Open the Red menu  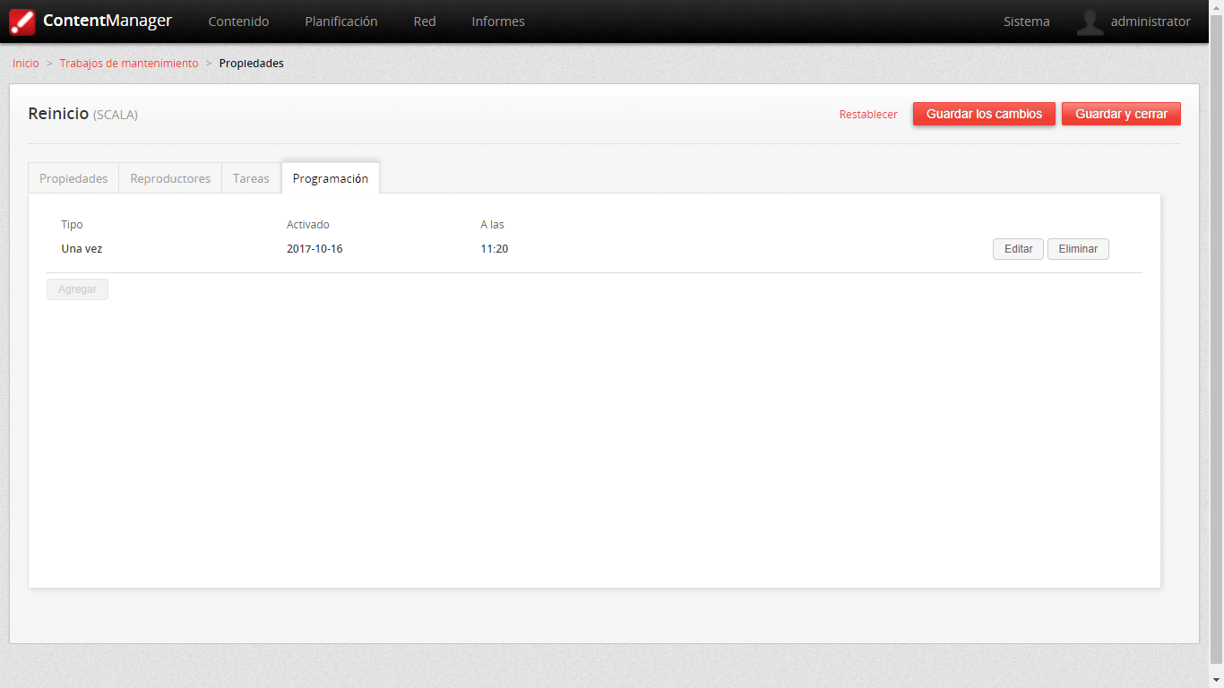click(x=425, y=21)
